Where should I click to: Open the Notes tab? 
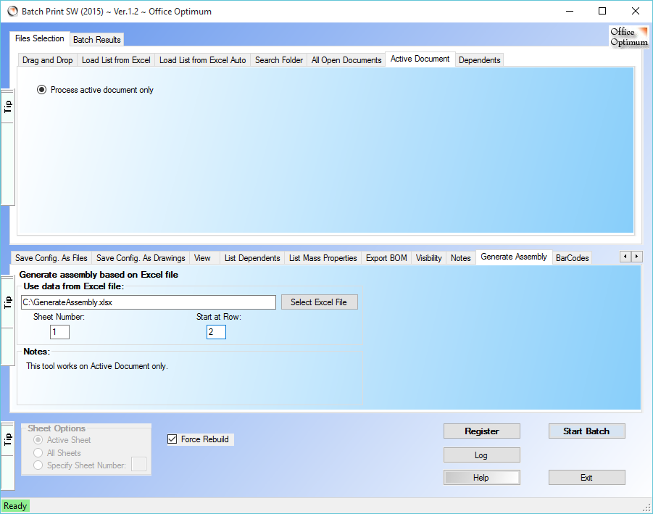click(x=461, y=258)
